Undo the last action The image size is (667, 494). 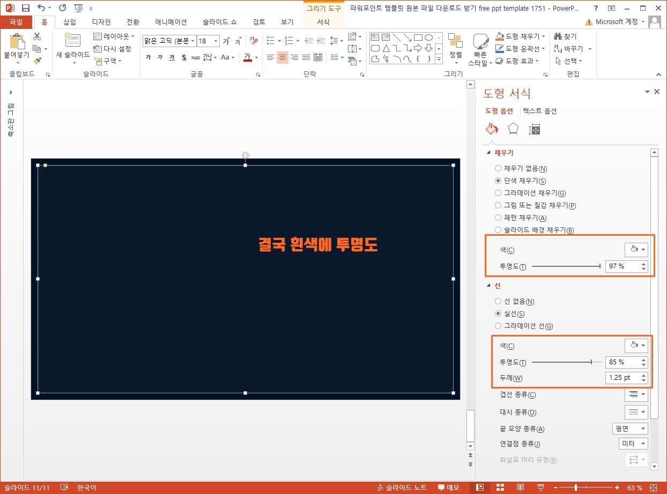(41, 8)
